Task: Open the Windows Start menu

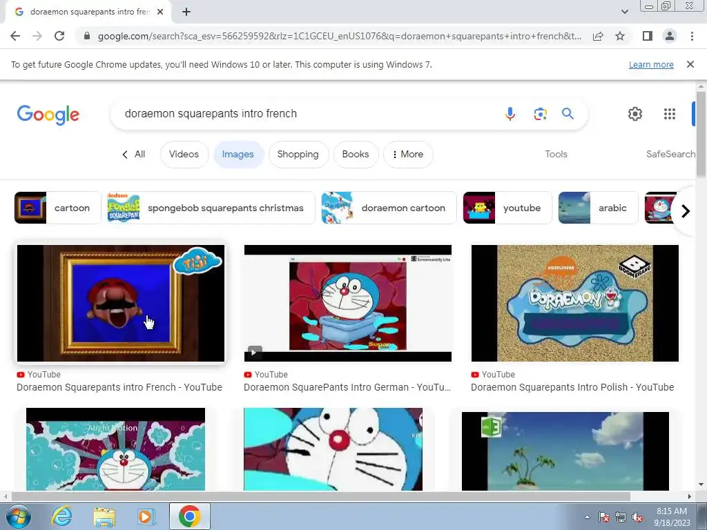Action: 18,516
